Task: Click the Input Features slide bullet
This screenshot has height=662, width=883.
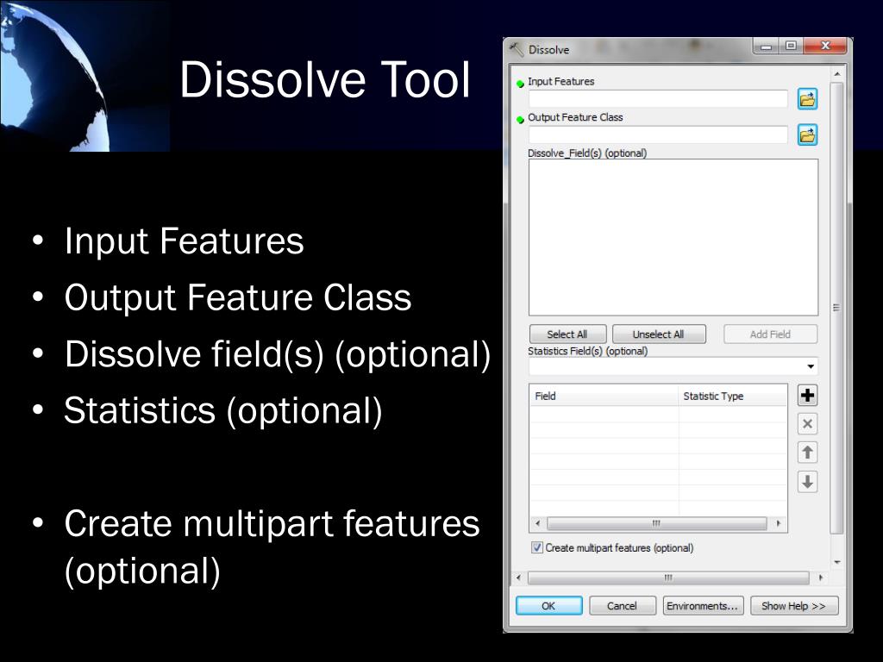Action: click(184, 241)
